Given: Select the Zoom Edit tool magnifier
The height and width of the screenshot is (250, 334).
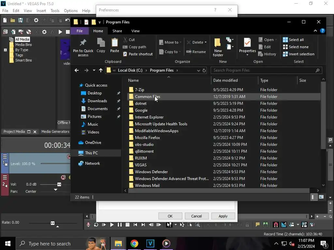Looking at the screenshot, I should point(197,225).
